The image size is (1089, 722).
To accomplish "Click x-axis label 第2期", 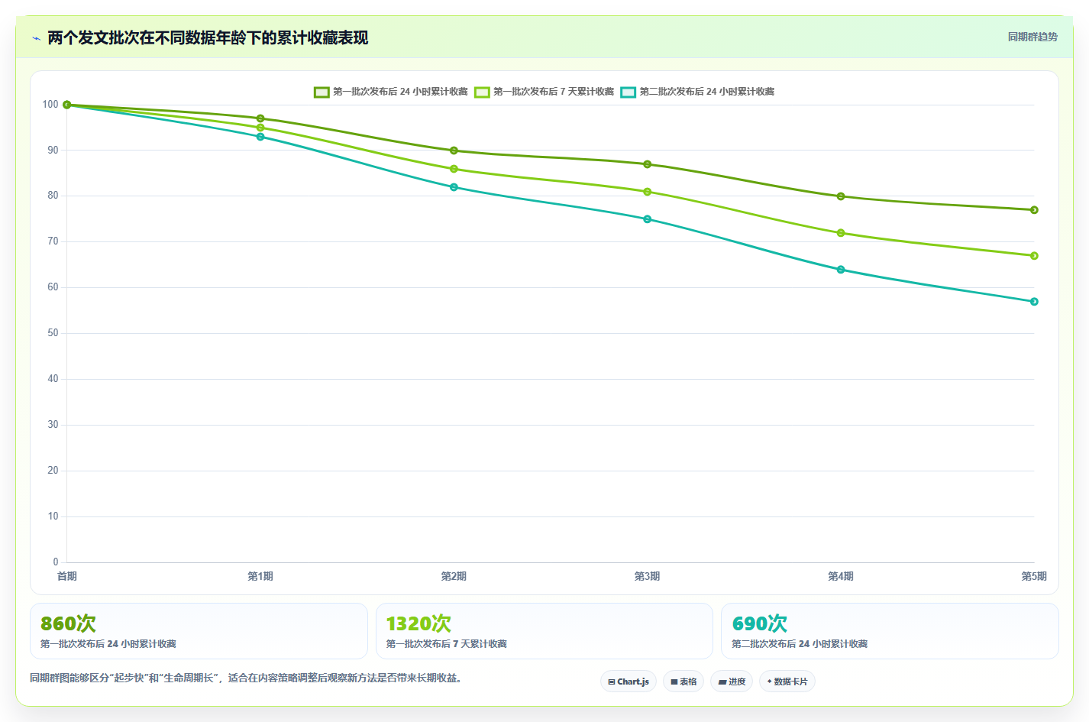I will (454, 576).
